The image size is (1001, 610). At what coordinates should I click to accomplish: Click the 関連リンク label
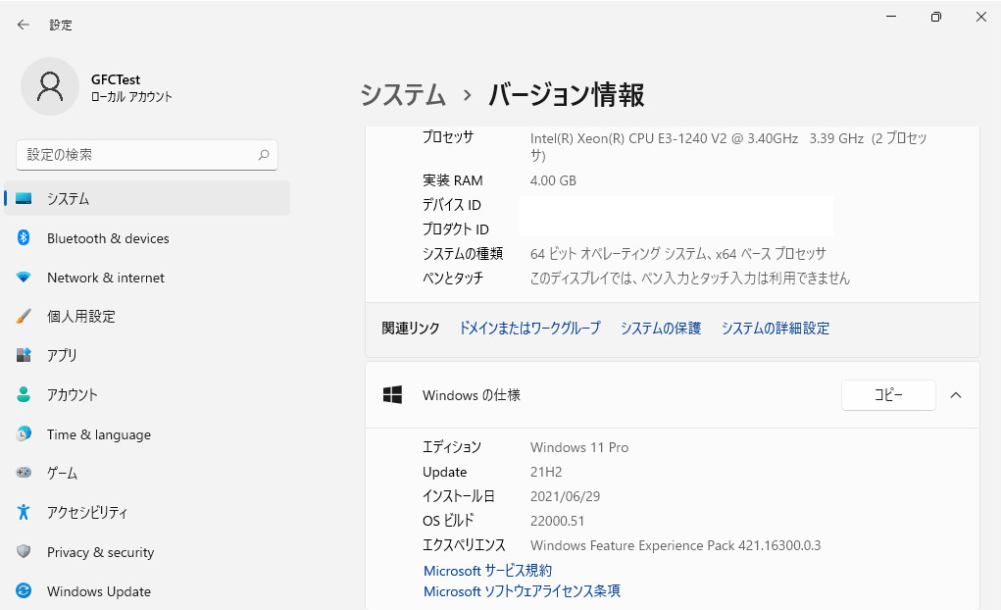[x=411, y=329]
